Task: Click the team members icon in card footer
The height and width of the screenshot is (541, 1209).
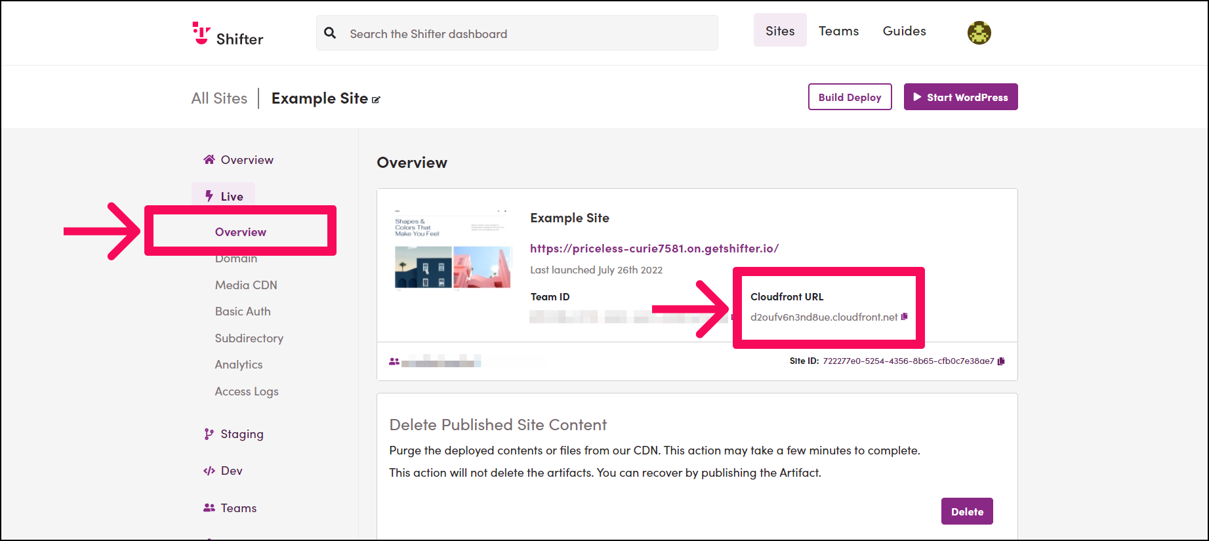Action: pos(394,361)
